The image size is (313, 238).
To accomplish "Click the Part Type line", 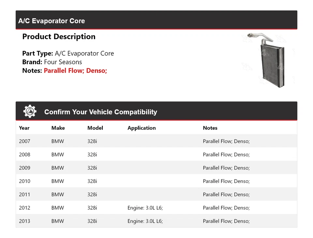I will click(x=68, y=53).
